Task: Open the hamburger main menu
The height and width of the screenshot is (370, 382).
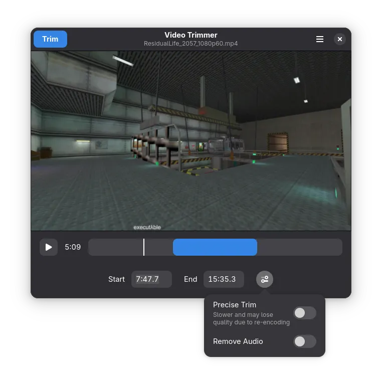Action: [x=320, y=39]
